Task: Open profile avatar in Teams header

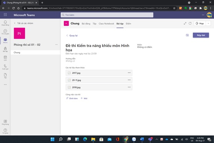Action: (209, 15)
